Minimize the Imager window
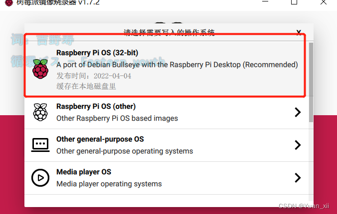Image resolution: width=337 pixels, height=214 pixels. (x=265, y=1)
